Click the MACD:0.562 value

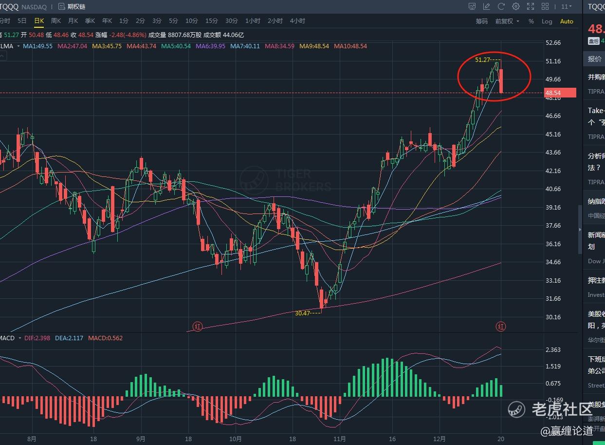pos(106,338)
